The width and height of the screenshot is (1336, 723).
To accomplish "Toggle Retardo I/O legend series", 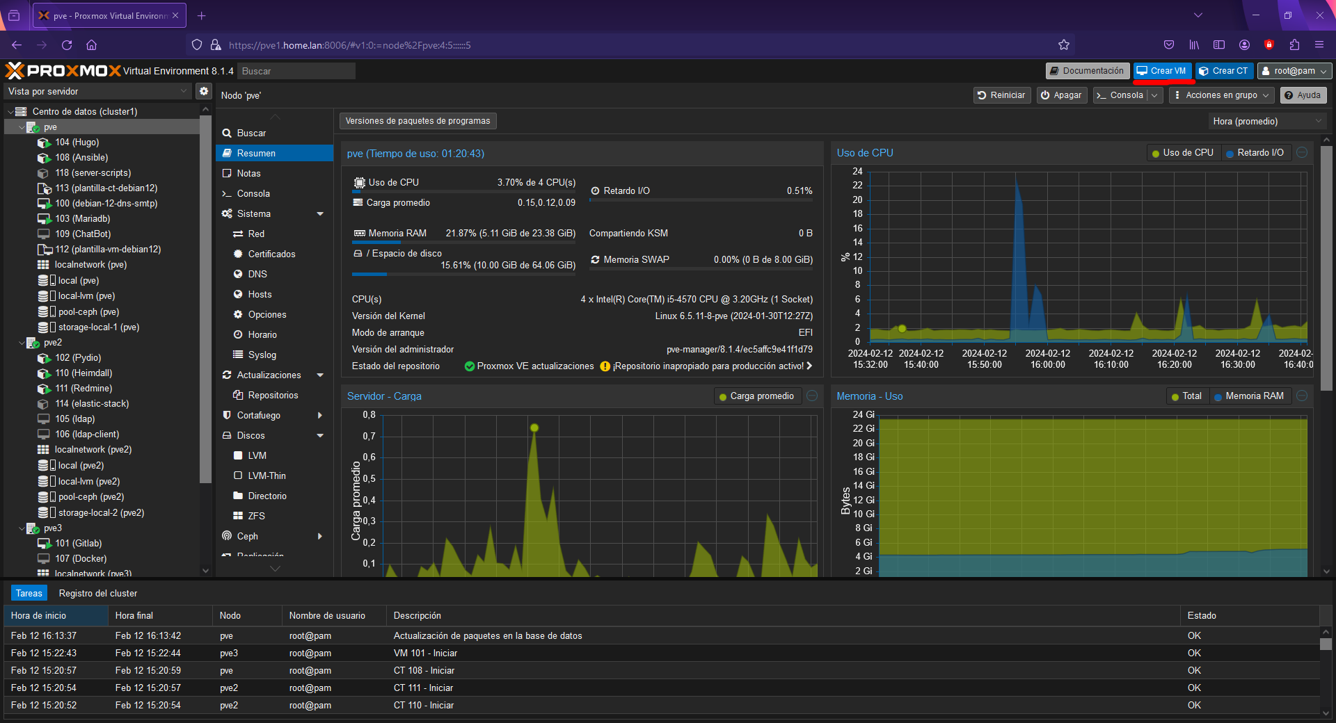I will 1255,153.
